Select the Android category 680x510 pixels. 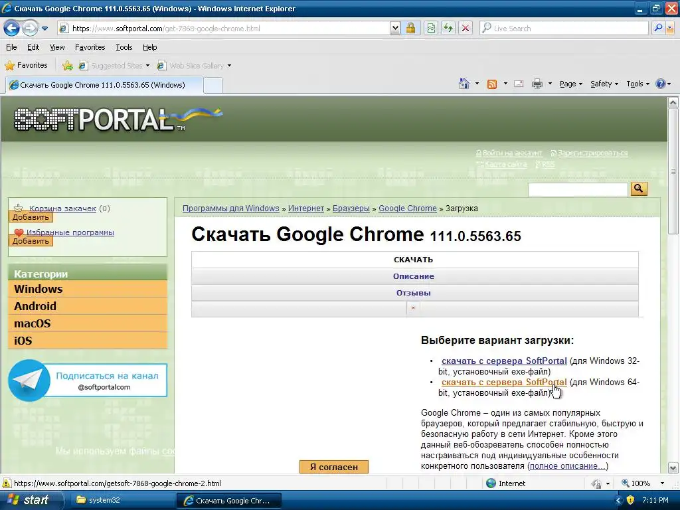pos(88,306)
